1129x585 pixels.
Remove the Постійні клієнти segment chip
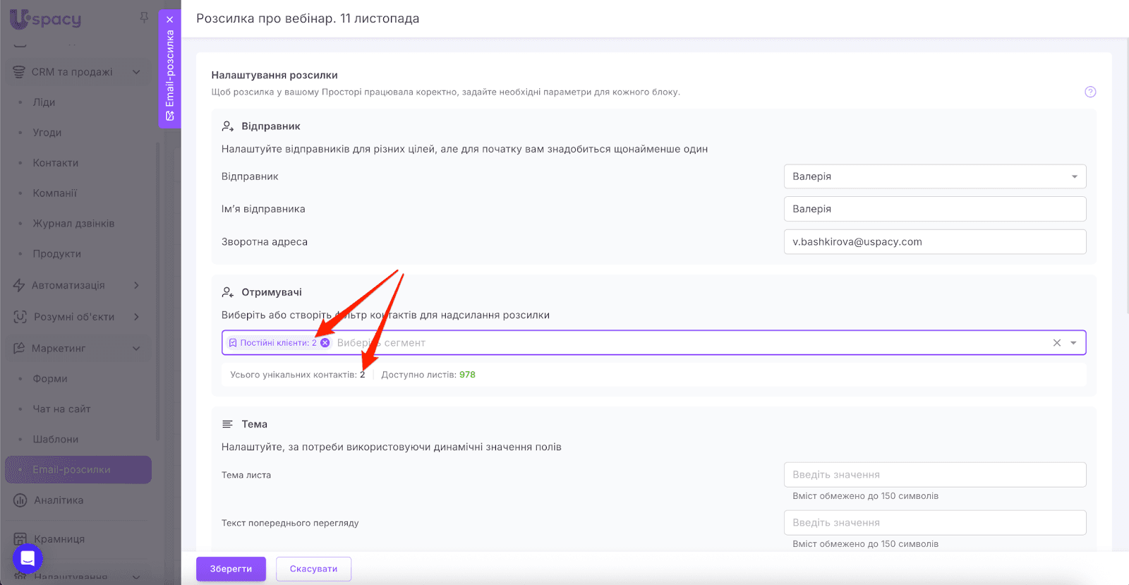pos(325,343)
